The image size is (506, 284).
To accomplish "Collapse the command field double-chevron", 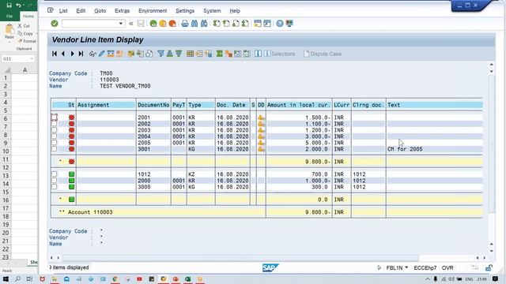I will [130, 24].
